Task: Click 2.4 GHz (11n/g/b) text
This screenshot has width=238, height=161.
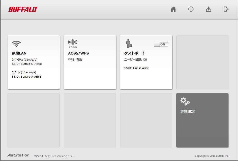Action: 25,60
